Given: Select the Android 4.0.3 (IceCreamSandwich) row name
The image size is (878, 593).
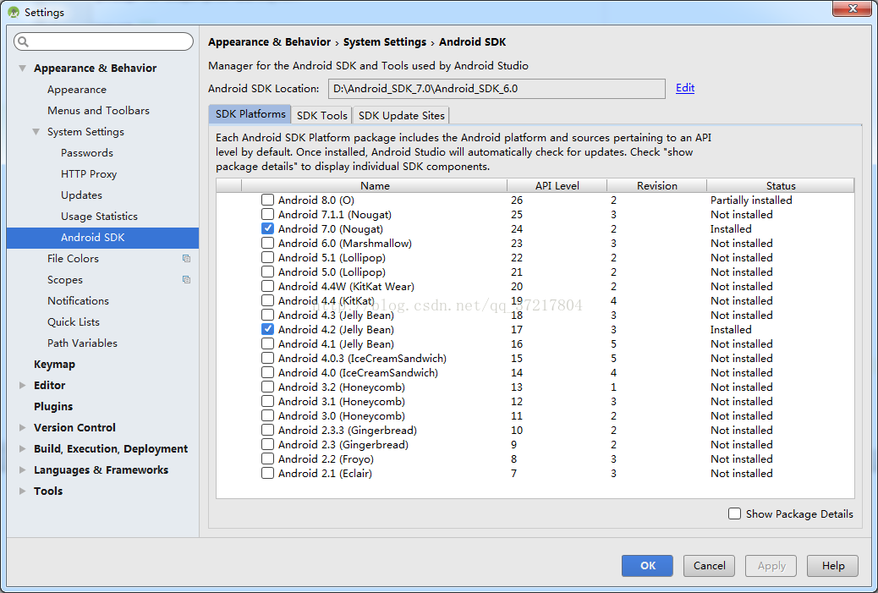Looking at the screenshot, I should click(x=362, y=359).
